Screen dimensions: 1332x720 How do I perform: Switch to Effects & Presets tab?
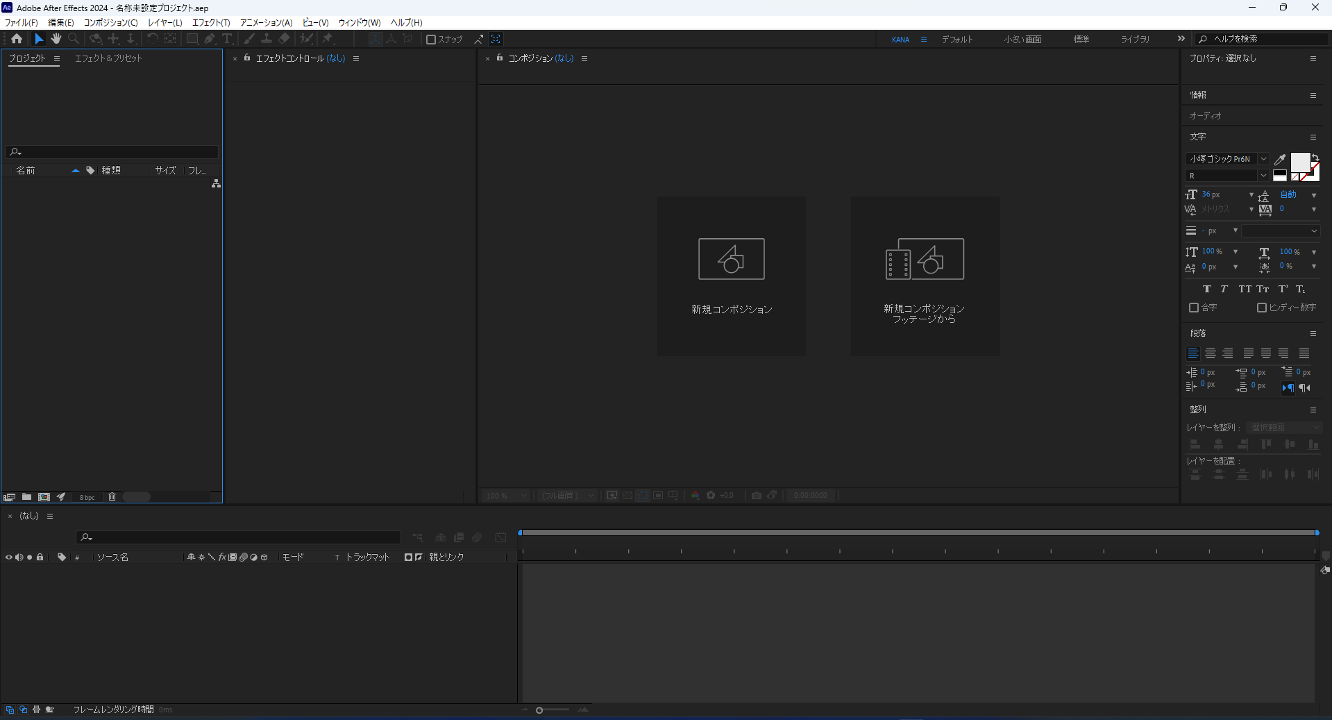[x=108, y=58]
